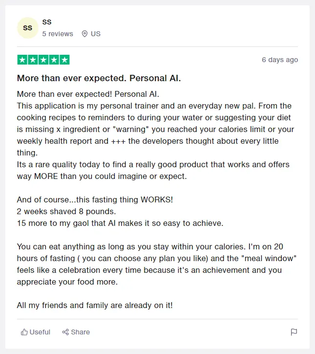
Task: Click the fourth green rating star
Action: pos(54,60)
